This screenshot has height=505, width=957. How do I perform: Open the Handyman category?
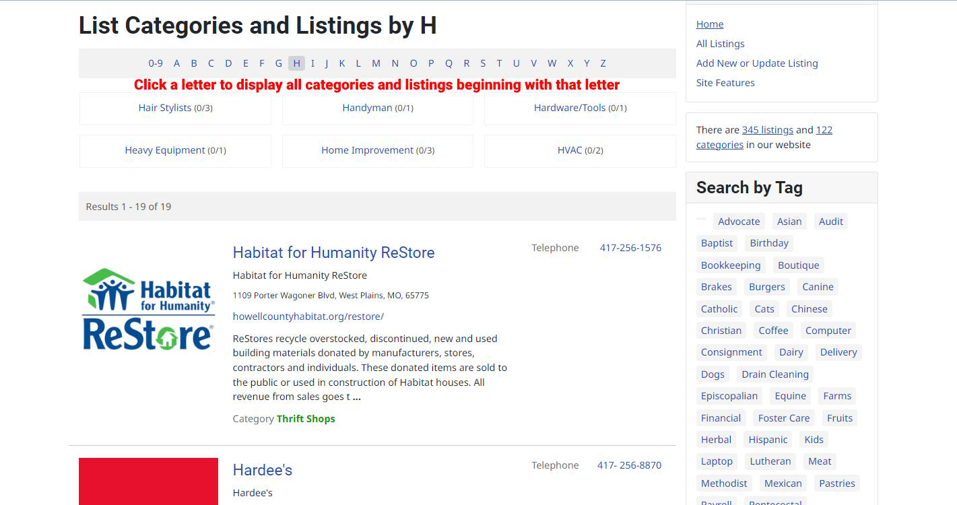[367, 108]
